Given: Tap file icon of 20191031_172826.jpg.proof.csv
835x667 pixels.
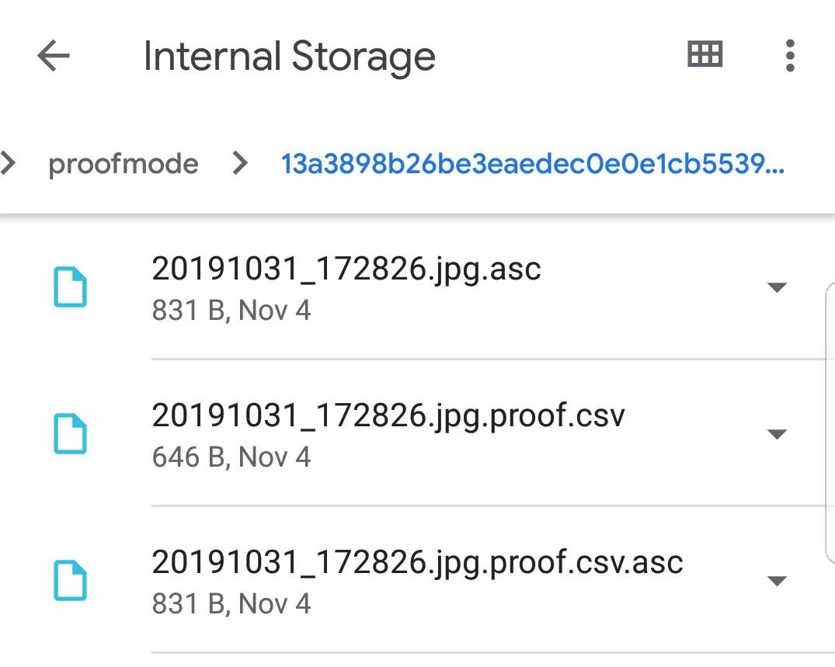Looking at the screenshot, I should (70, 434).
